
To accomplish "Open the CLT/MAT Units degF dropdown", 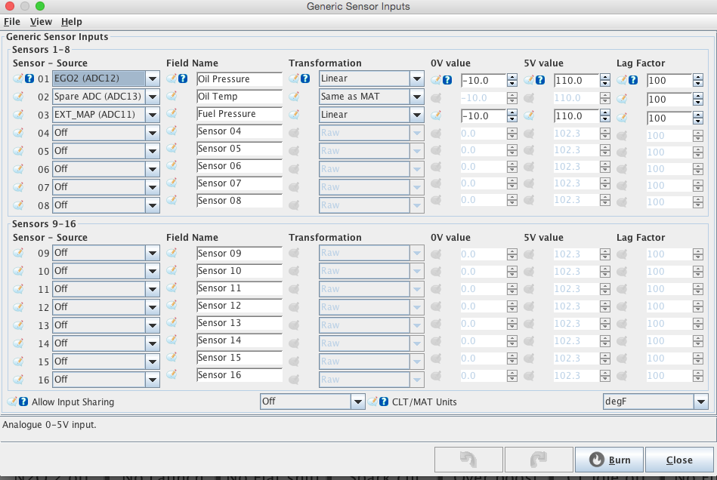I will coord(700,402).
